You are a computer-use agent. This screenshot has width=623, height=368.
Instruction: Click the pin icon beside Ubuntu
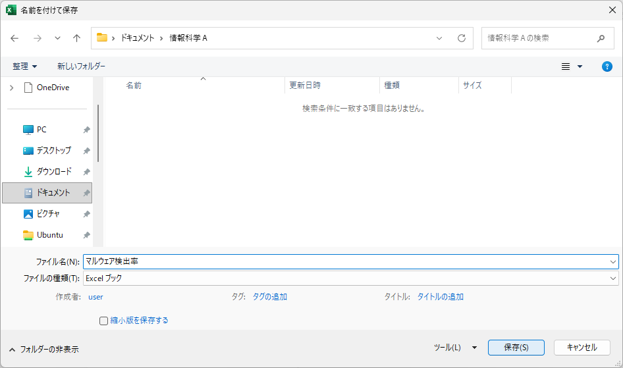86,235
